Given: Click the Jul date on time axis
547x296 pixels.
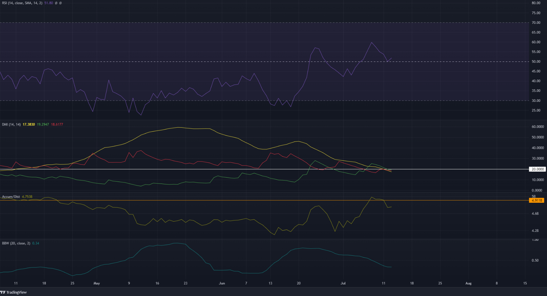Looking at the screenshot, I should (343, 283).
